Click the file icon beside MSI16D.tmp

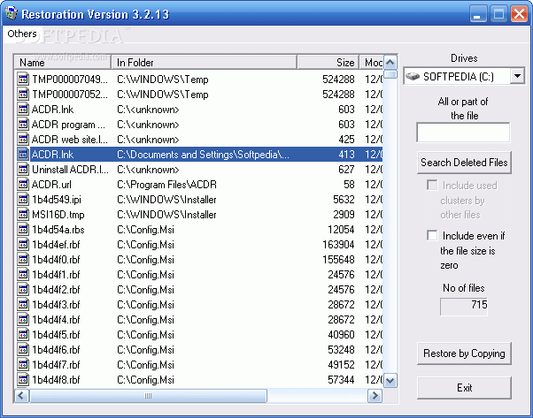[23, 215]
